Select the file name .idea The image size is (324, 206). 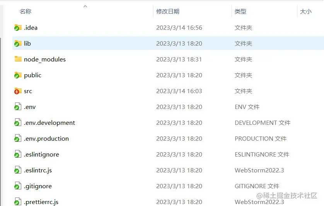[x=31, y=27]
